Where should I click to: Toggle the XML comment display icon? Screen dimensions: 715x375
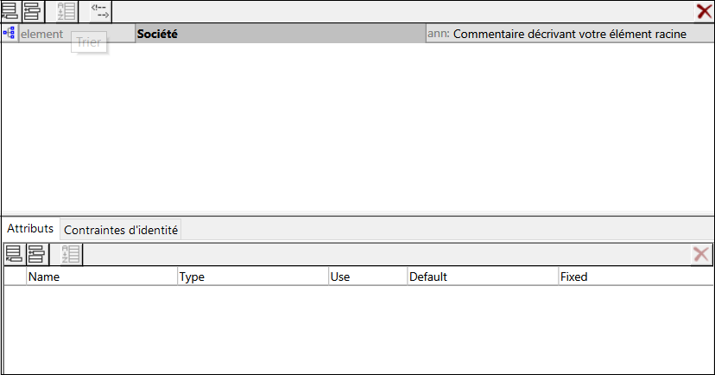[100, 11]
